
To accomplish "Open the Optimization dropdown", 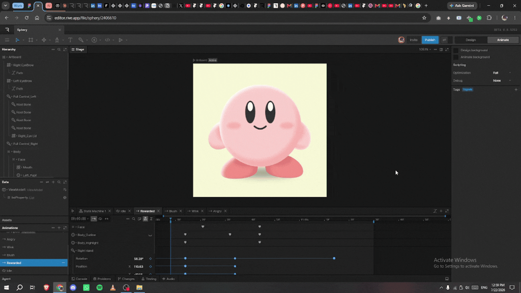I will coord(502,73).
